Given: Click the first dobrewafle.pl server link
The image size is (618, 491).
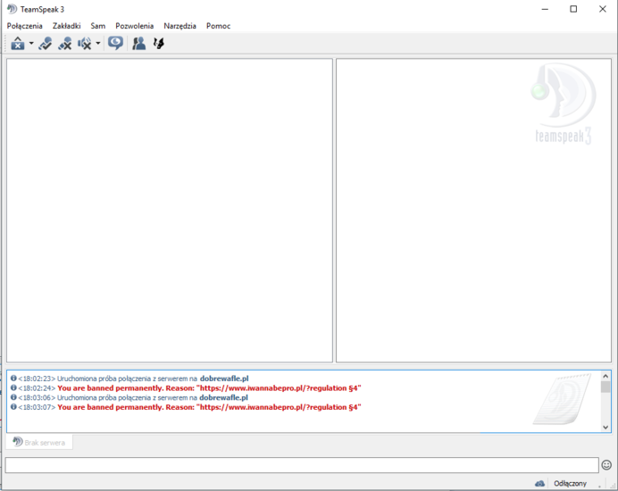Looking at the screenshot, I should 223,379.
